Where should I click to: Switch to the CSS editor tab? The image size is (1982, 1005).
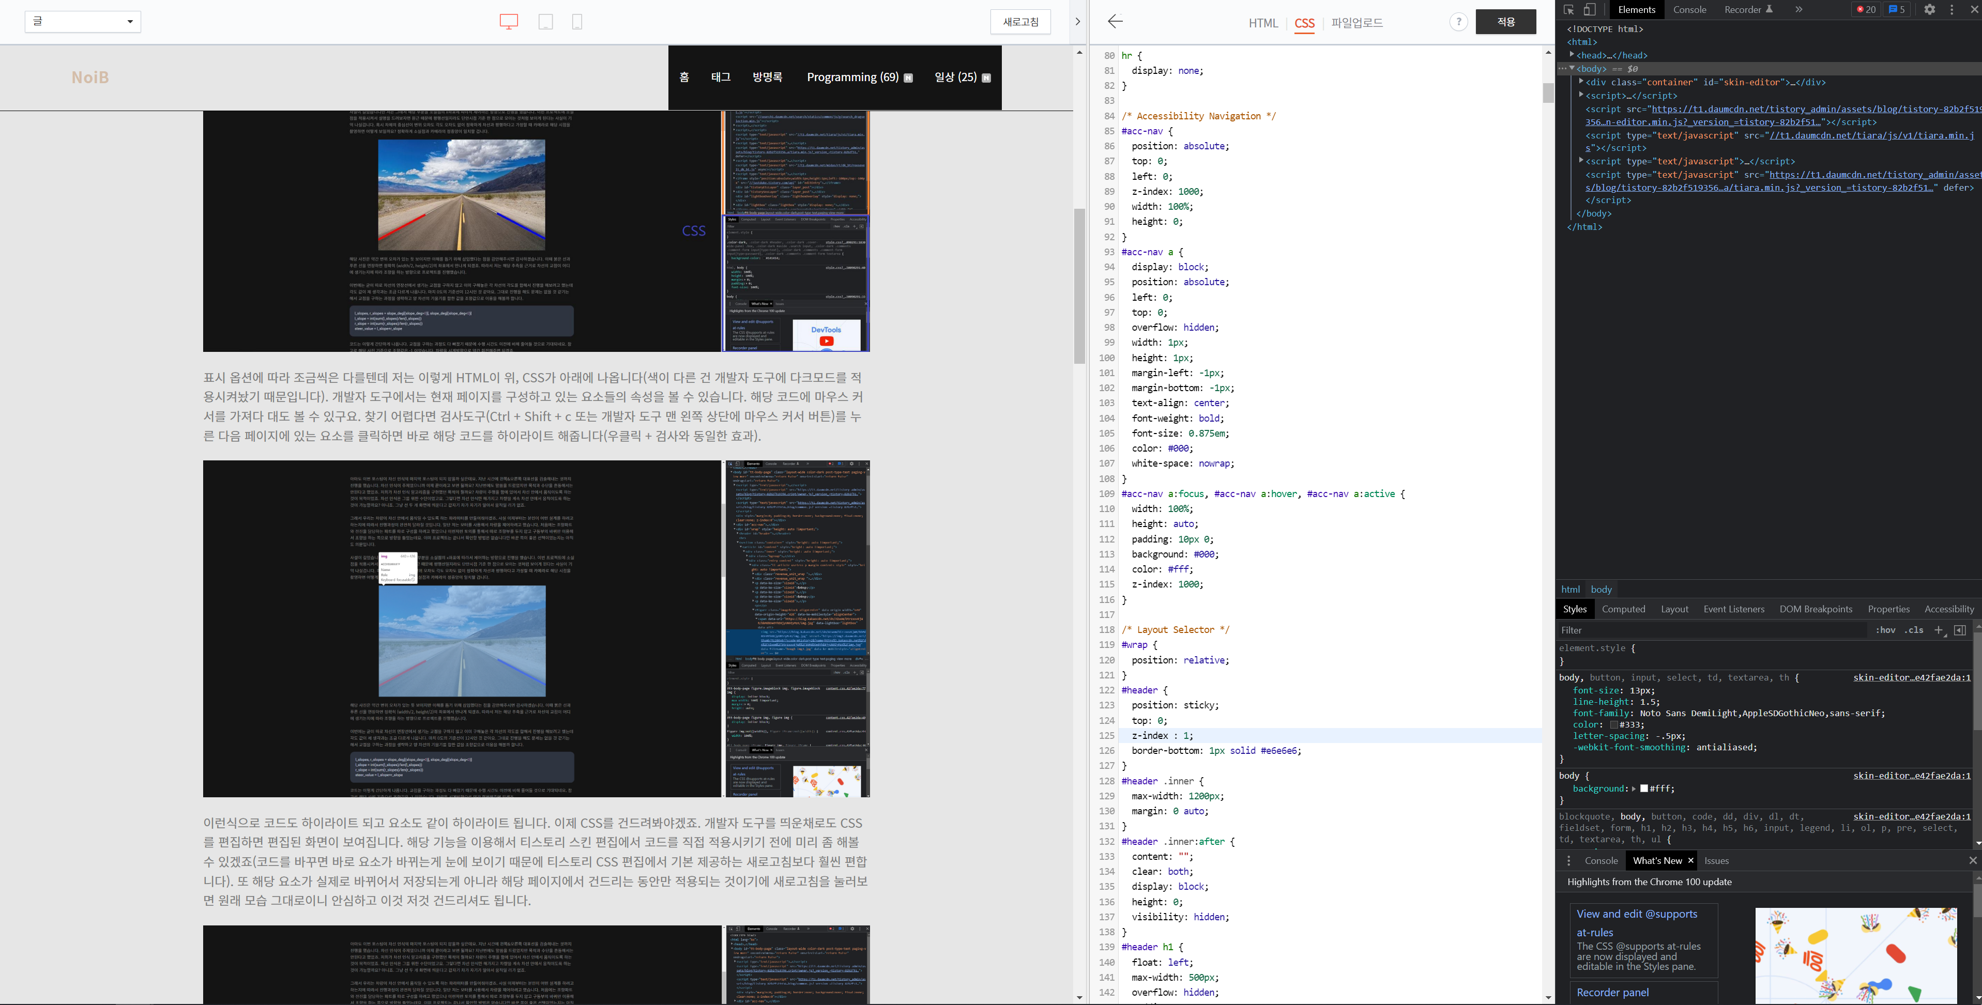(1304, 23)
